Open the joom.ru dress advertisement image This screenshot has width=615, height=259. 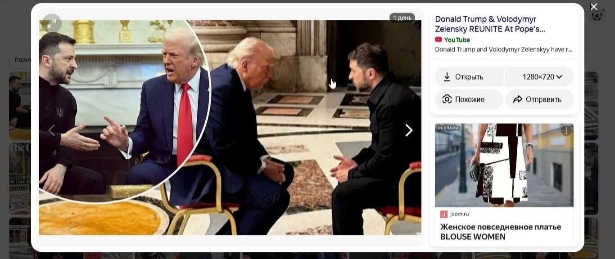coord(504,165)
